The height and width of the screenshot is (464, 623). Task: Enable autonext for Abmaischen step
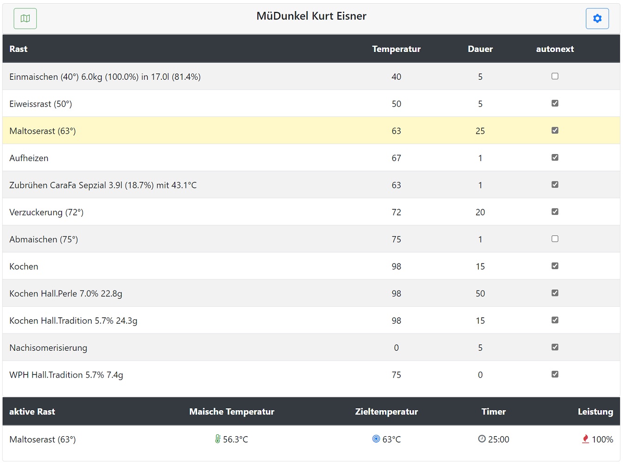tap(555, 239)
